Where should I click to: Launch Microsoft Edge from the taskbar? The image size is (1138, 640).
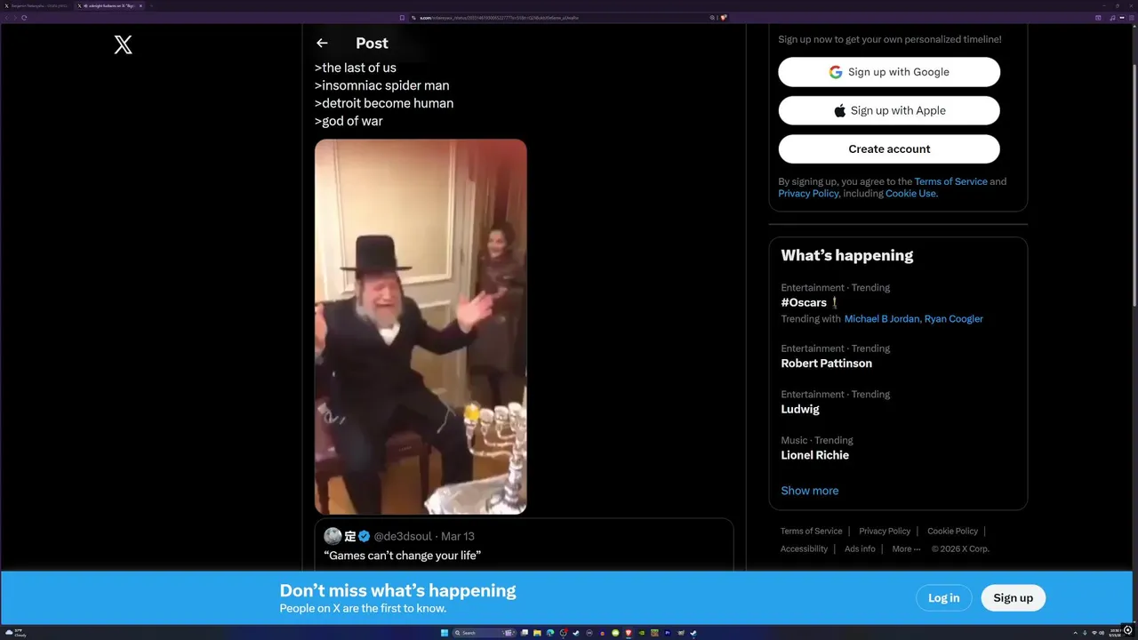pos(550,633)
